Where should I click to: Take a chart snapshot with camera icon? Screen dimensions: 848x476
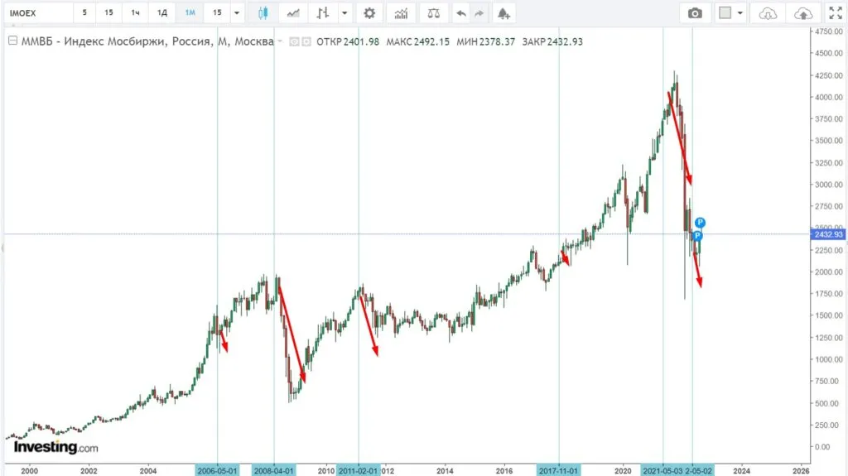tap(696, 13)
